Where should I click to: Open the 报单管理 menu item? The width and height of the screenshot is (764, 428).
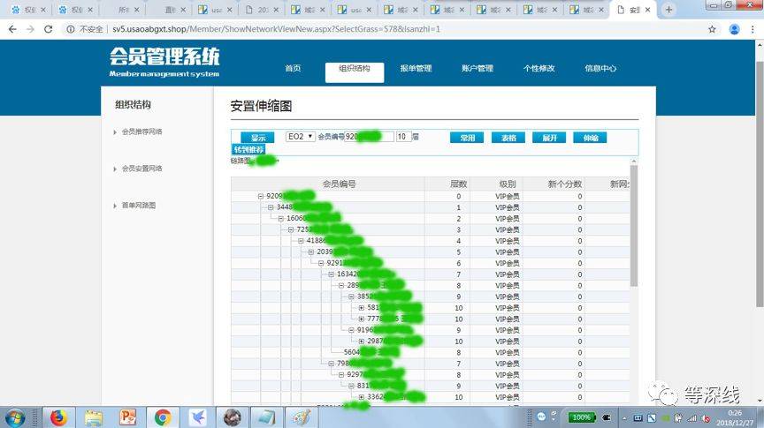click(x=416, y=68)
